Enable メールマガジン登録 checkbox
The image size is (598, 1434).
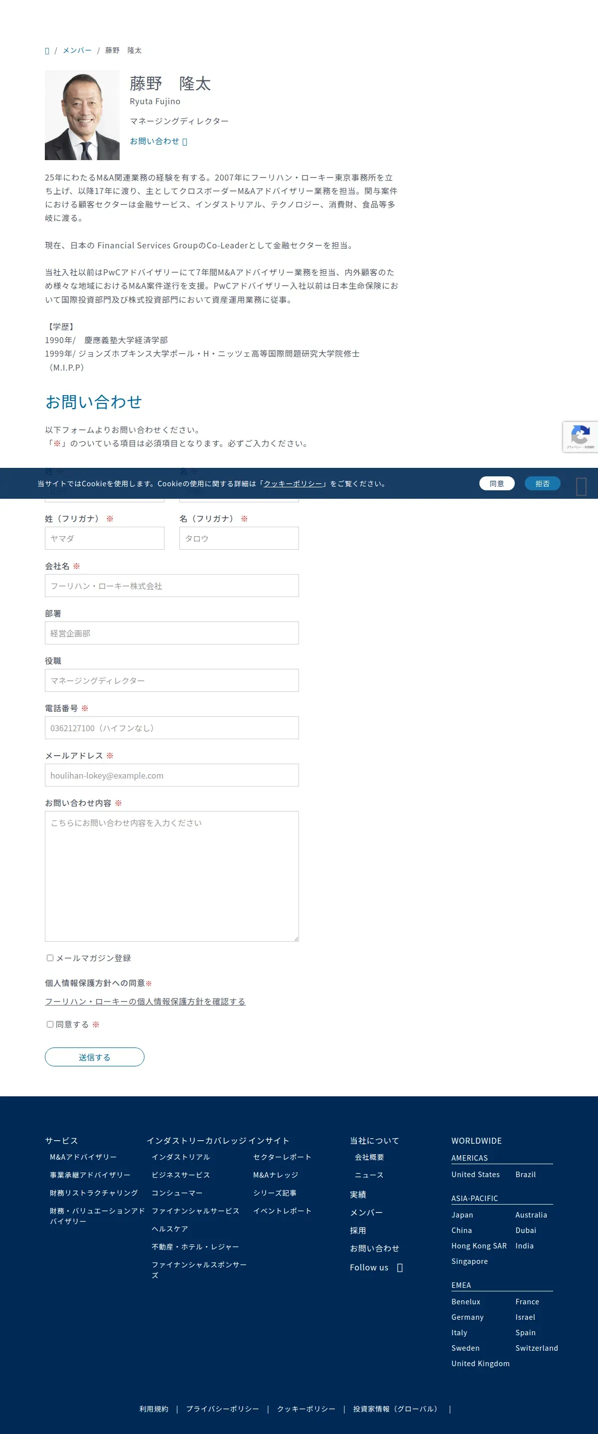50,958
